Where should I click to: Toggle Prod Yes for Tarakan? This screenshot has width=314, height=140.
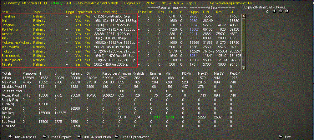click(x=88, y=16)
